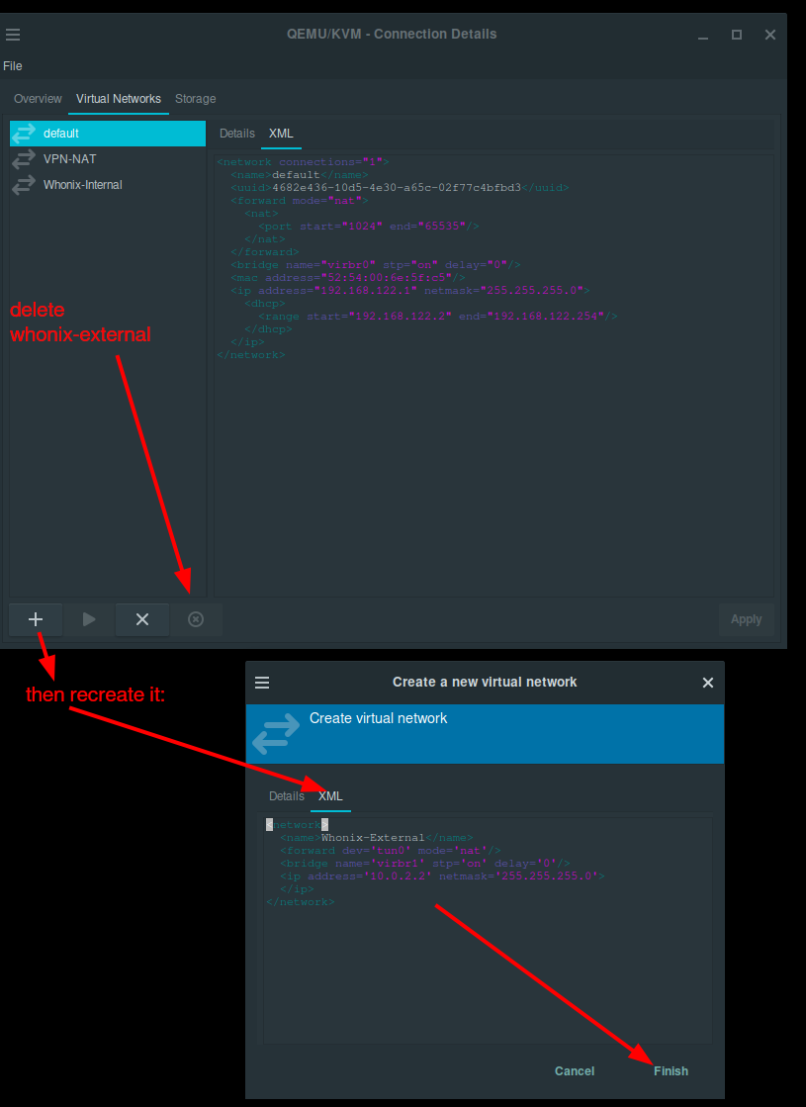Add a new virtual network with plus button
The height and width of the screenshot is (1107, 806).
pyautogui.click(x=36, y=619)
